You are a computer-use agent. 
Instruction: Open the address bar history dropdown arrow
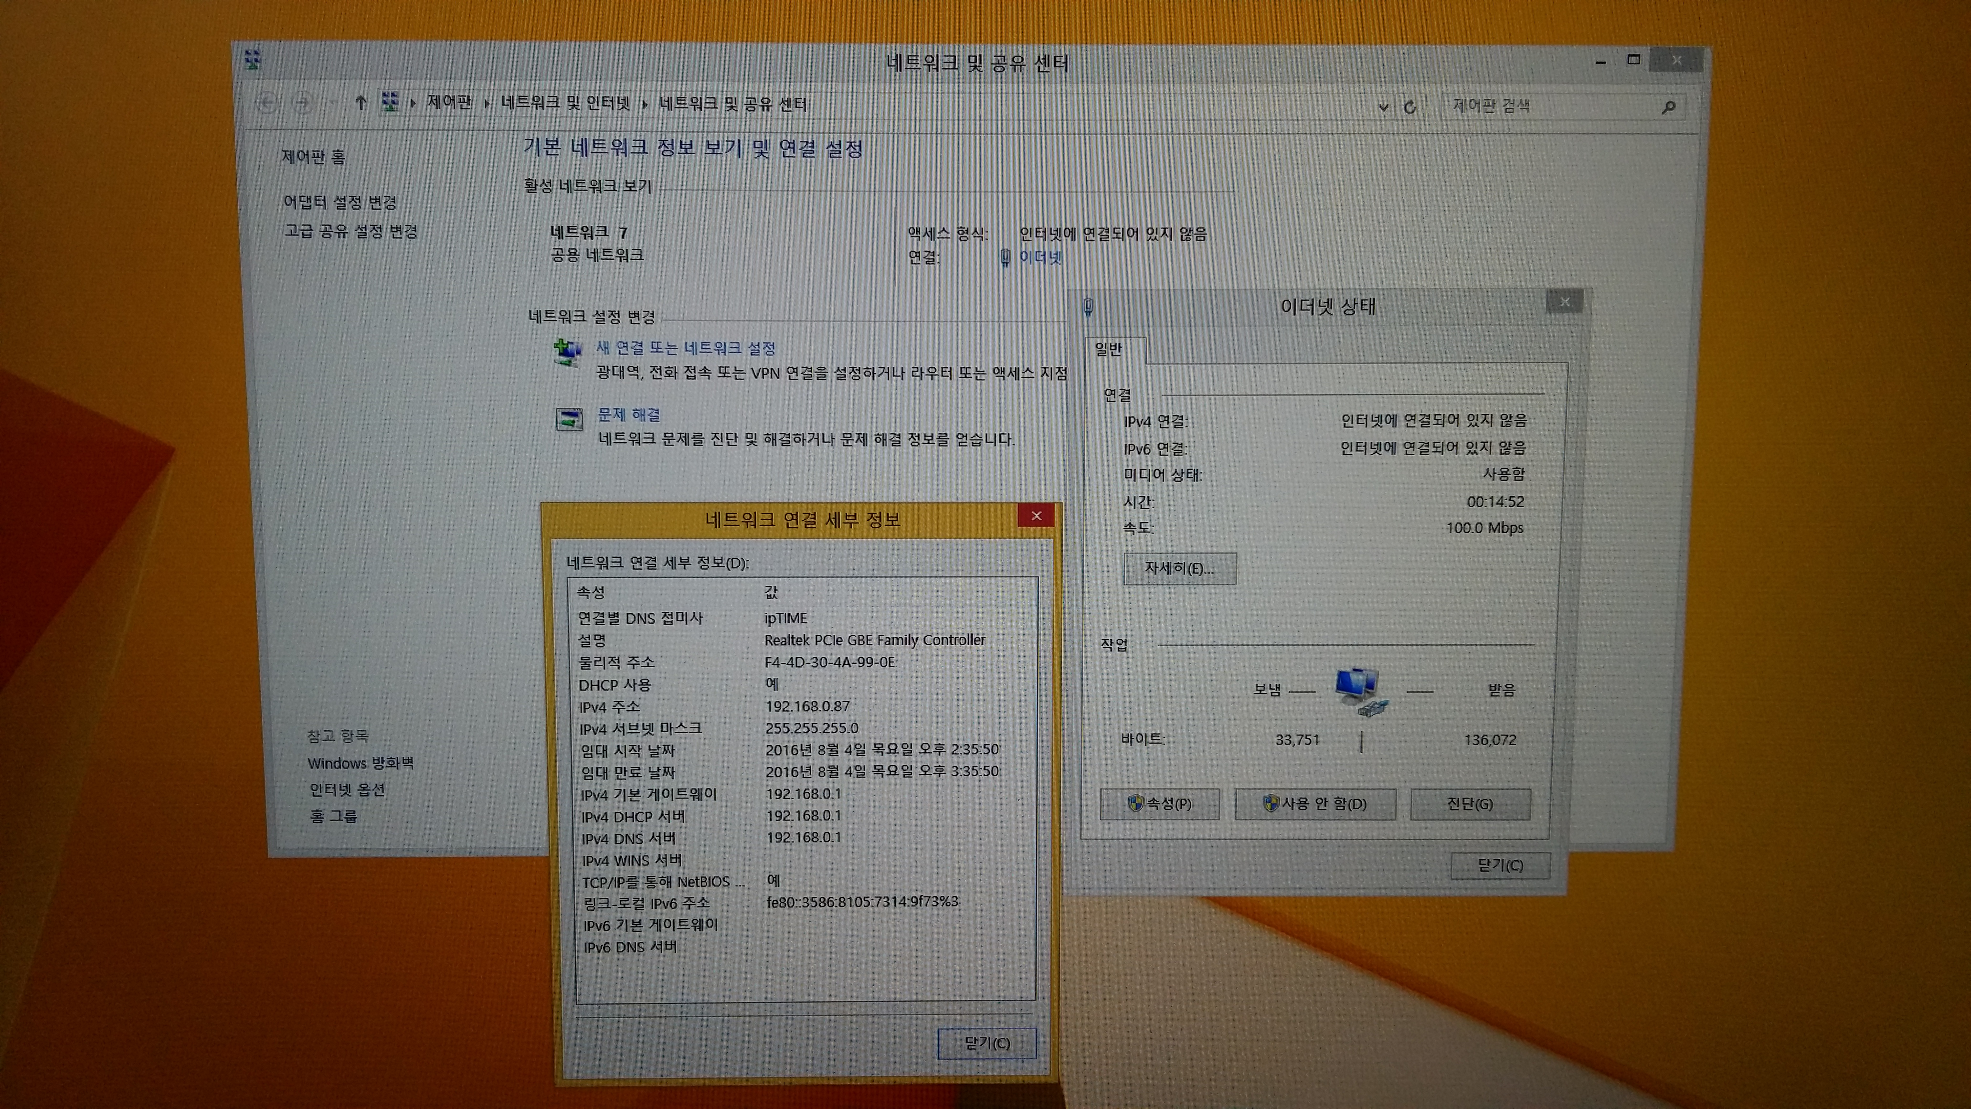1383,107
